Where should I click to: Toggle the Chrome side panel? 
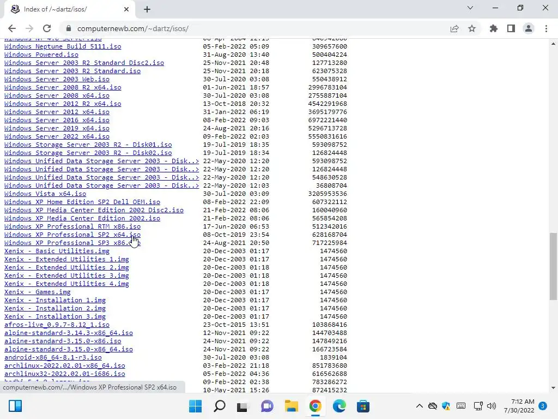[511, 28]
